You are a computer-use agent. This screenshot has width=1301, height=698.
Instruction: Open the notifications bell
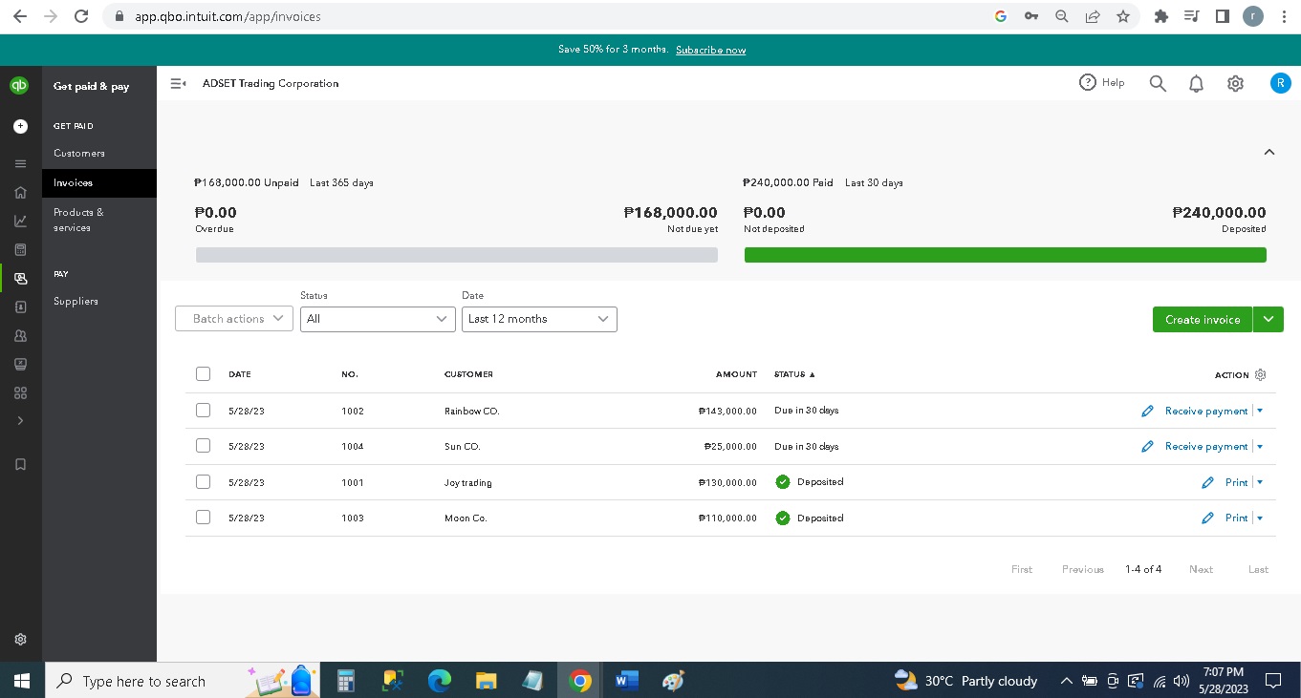pyautogui.click(x=1196, y=84)
